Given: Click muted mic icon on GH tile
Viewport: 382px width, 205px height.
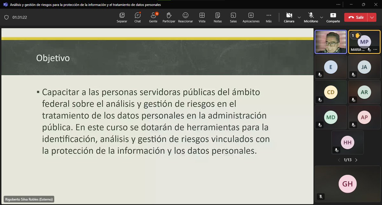Looking at the screenshot, I should point(321,197).
